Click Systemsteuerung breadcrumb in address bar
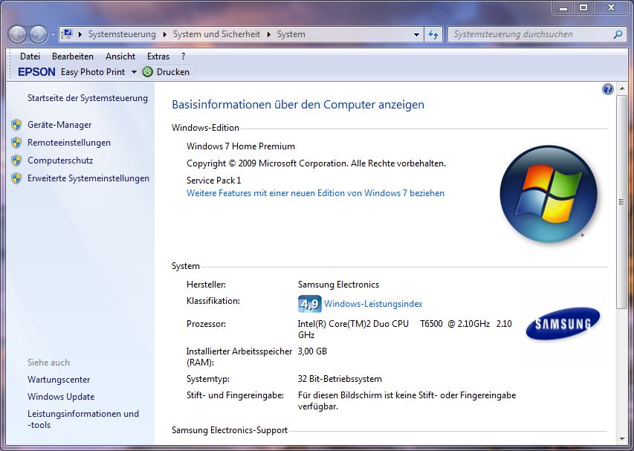The width and height of the screenshot is (634, 451). click(x=122, y=34)
